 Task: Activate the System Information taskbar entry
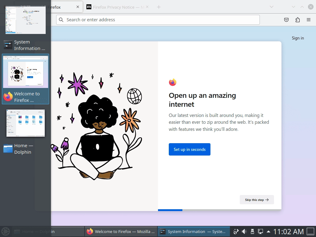tap(193, 231)
